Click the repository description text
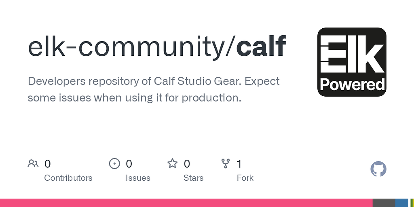414x207 pixels. click(154, 89)
